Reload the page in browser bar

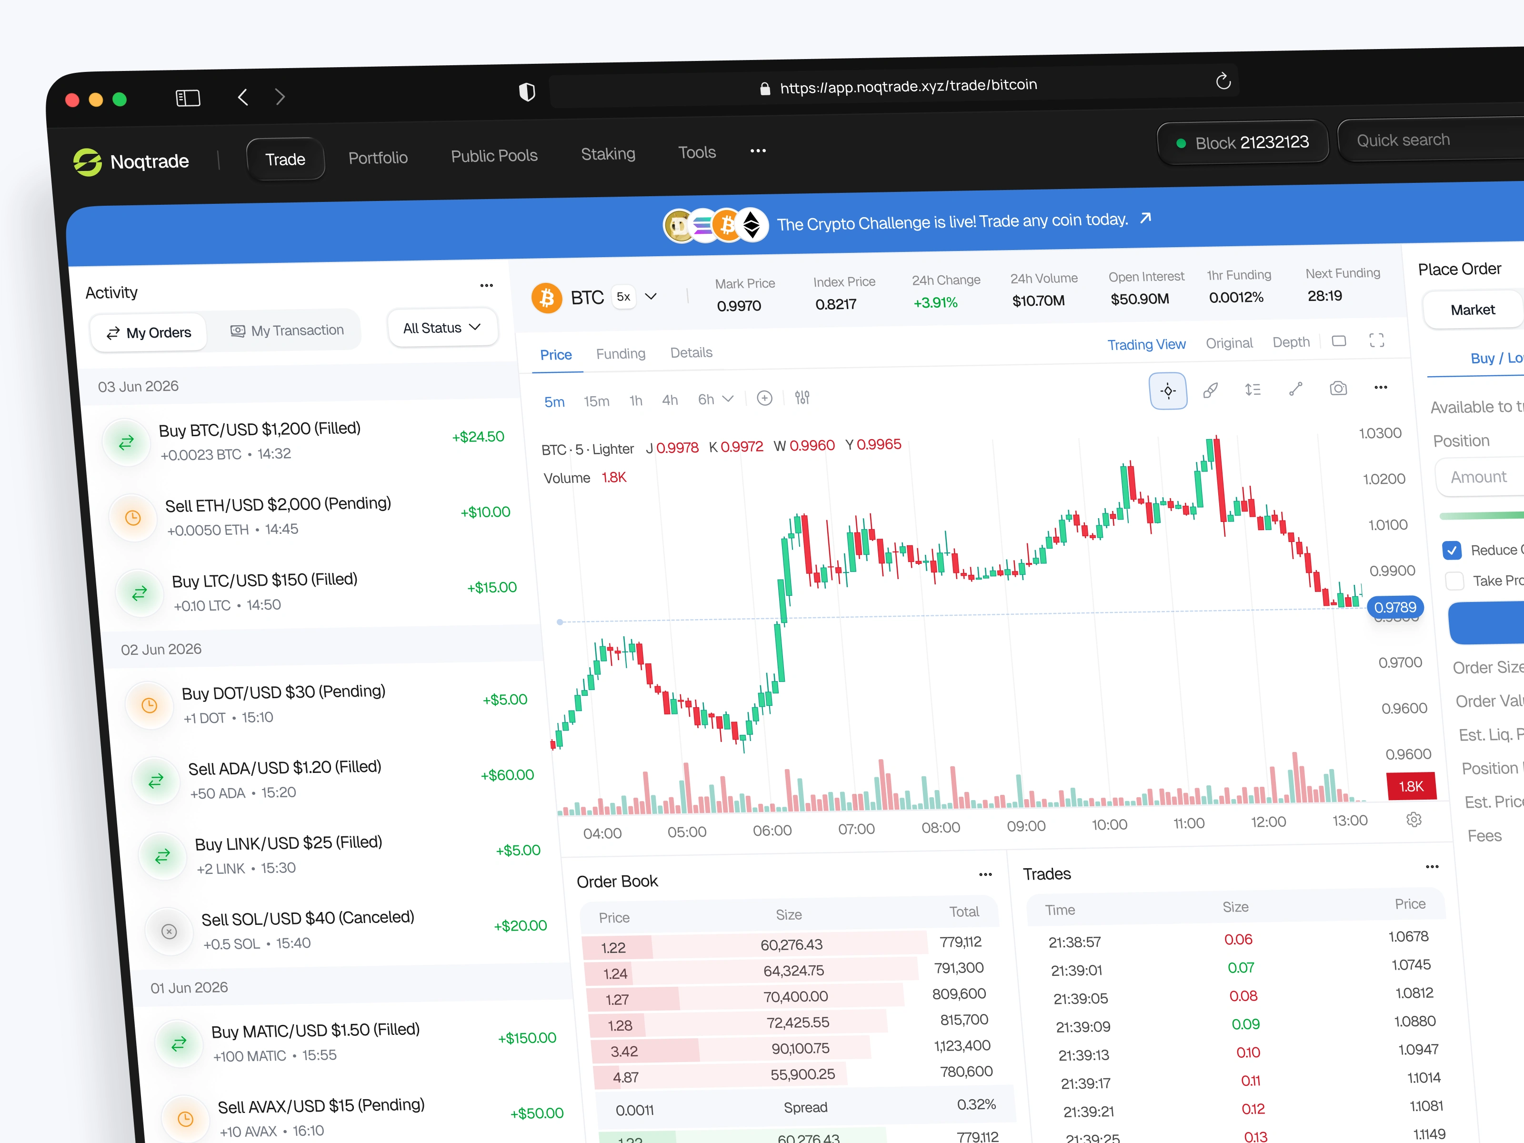[x=1223, y=81]
